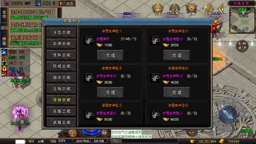This screenshot has width=256, height=144.
Task: Click the upward arrow icon beside 状态
Action: tap(61, 3)
